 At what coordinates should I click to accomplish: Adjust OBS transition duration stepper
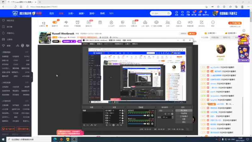pyautogui.click(x=172, y=117)
